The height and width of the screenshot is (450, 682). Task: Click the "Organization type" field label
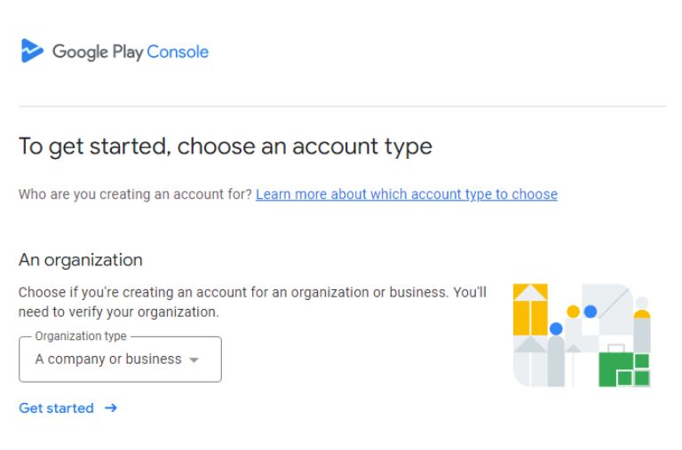pos(81,336)
